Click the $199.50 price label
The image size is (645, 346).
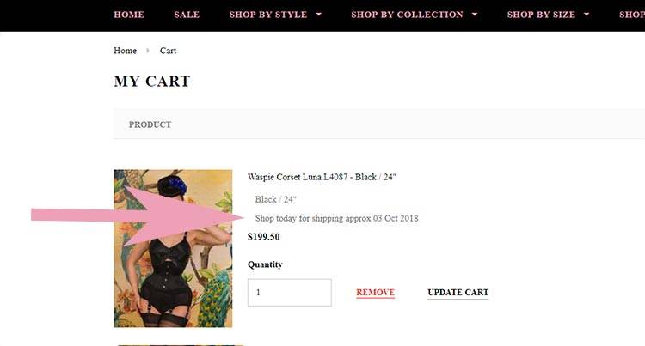264,237
